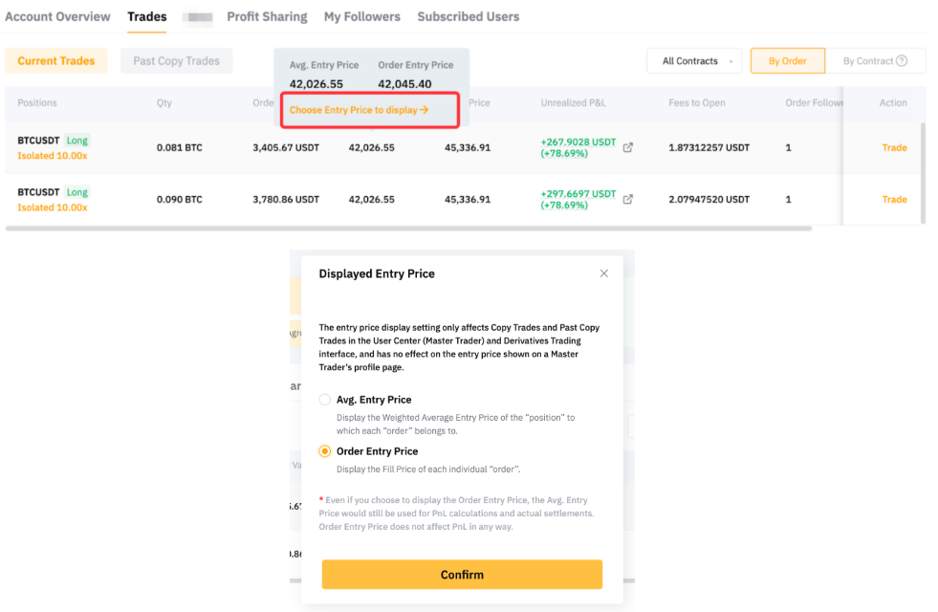Image resolution: width=938 pixels, height=612 pixels.
Task: Click Confirm in entry price dialog
Action: (462, 575)
